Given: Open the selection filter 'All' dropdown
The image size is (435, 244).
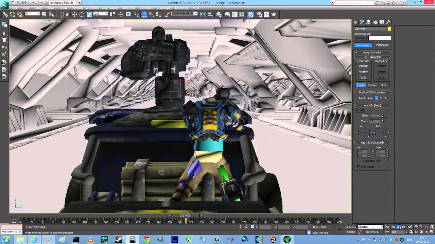Looking at the screenshot, I should point(33,14).
